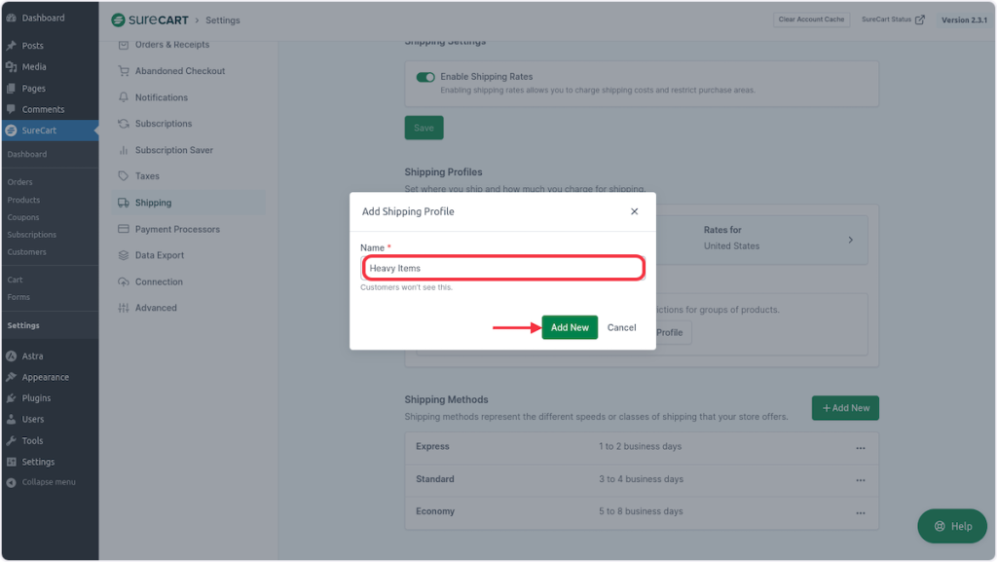Click the Abandoned Checkout cart icon
Viewport: 997px width, 562px height.
[x=124, y=71]
